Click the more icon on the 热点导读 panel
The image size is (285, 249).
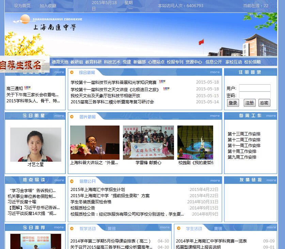pos(59,180)
